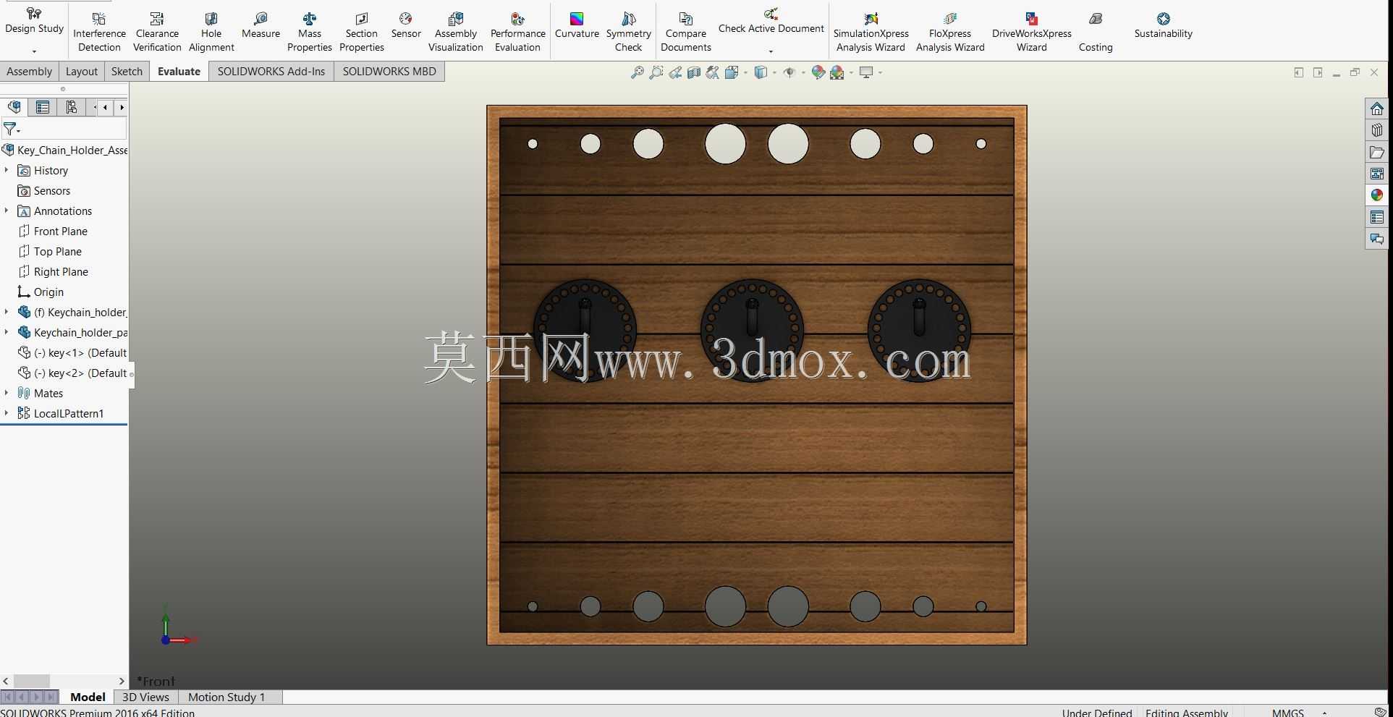
Task: Switch to the Assembly ribbon tab
Action: pyautogui.click(x=29, y=71)
